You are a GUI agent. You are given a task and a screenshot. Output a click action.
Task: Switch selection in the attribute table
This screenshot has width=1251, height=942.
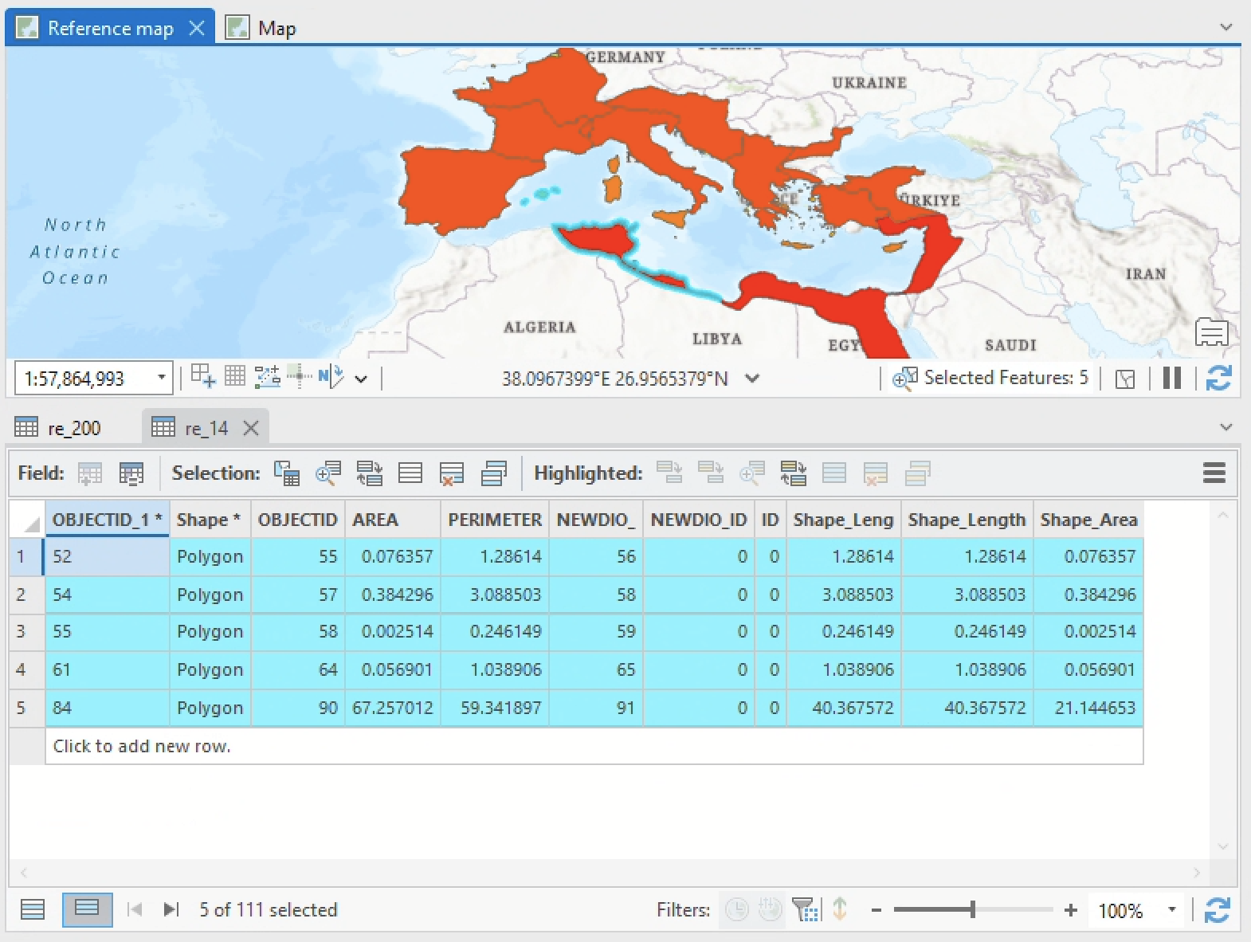click(369, 473)
